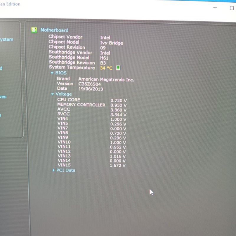236x236 pixels.
Task: Click the green Motherboard chip icon
Action: 34,30
